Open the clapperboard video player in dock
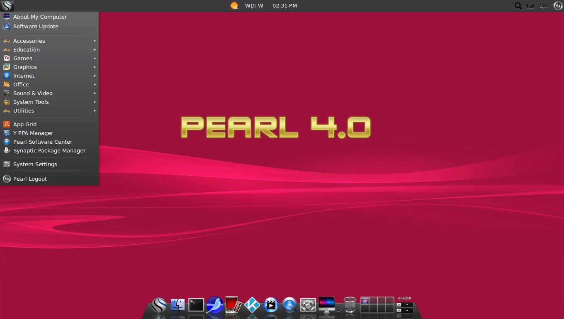This screenshot has width=564, height=319. click(x=271, y=305)
